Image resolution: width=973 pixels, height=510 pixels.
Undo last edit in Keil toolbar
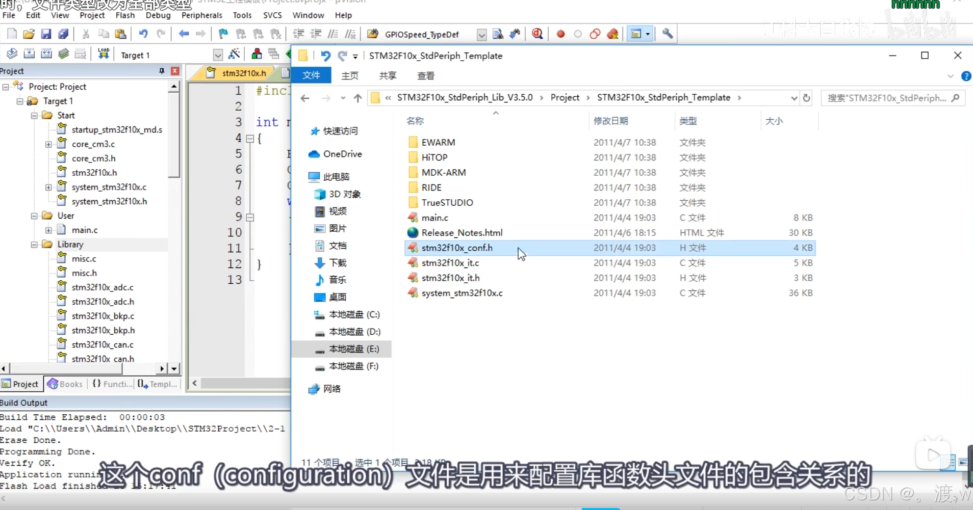[143, 34]
